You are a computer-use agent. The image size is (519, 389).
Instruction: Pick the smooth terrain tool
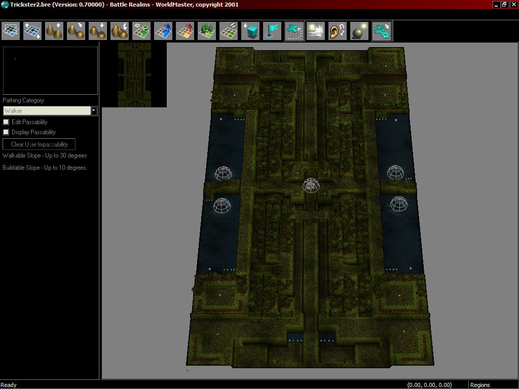pyautogui.click(x=76, y=31)
